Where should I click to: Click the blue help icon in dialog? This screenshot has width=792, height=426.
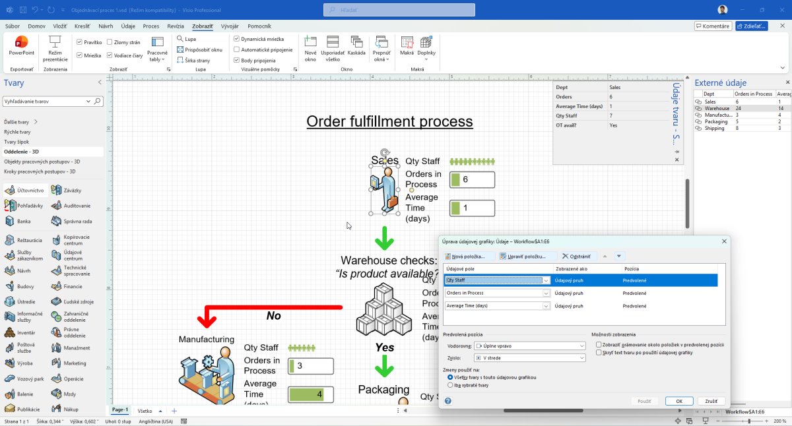(x=448, y=401)
